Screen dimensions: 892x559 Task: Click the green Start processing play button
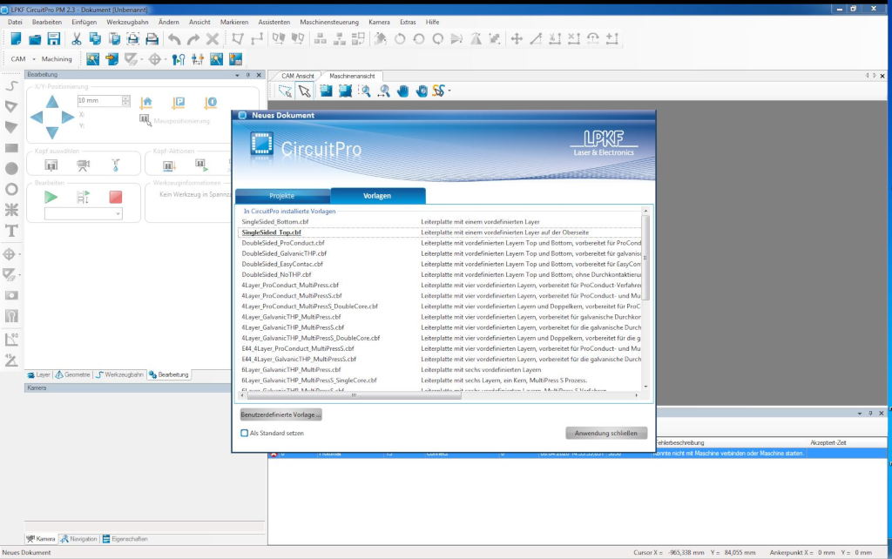[x=51, y=197]
